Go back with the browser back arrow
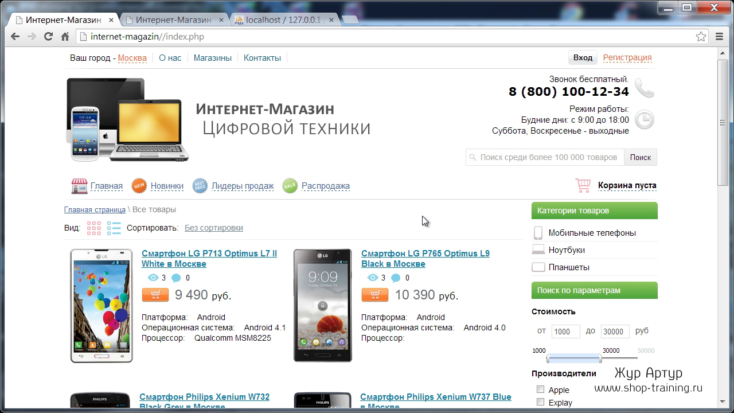 pyautogui.click(x=15, y=37)
